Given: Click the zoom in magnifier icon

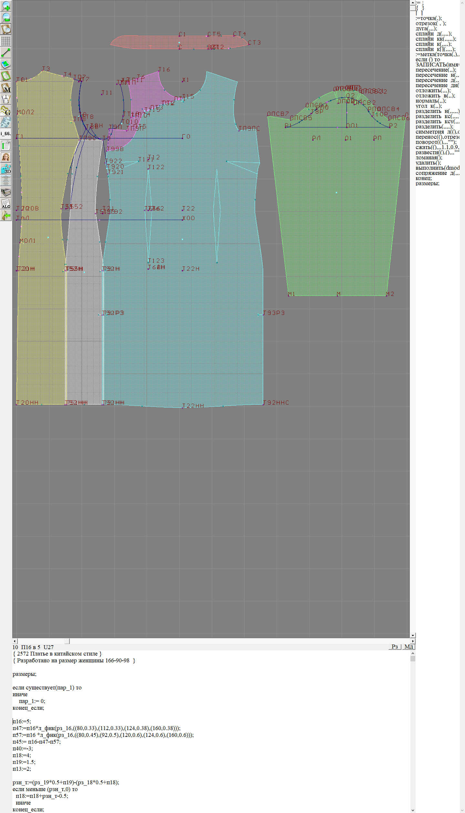Looking at the screenshot, I should (x=6, y=6).
